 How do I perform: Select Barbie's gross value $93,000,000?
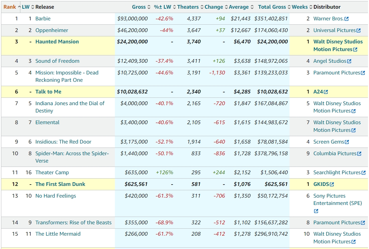133,19
